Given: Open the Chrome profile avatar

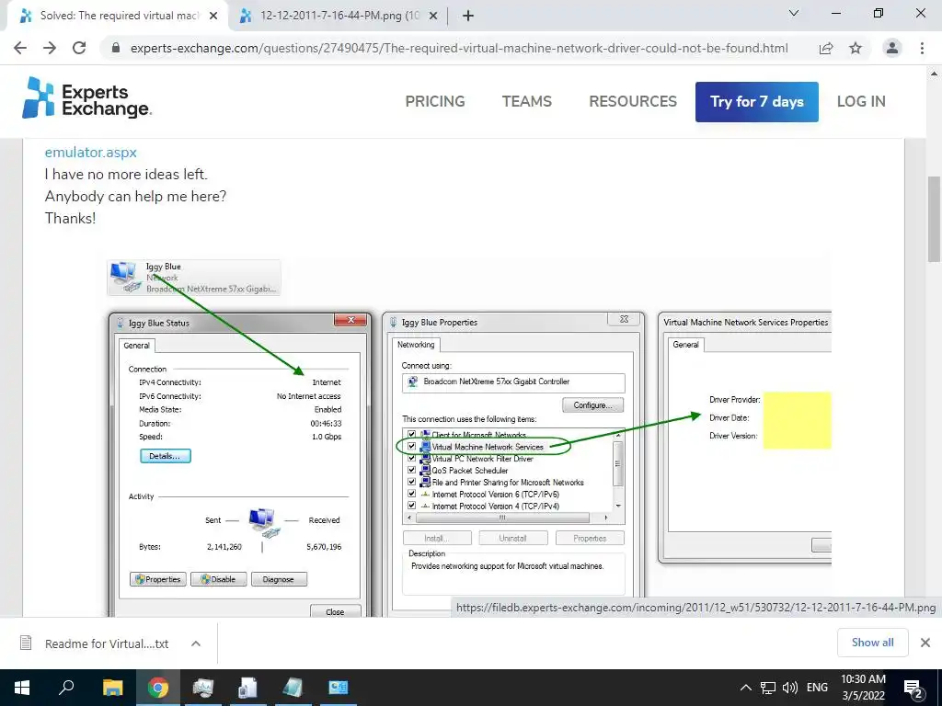Looking at the screenshot, I should pos(892,48).
